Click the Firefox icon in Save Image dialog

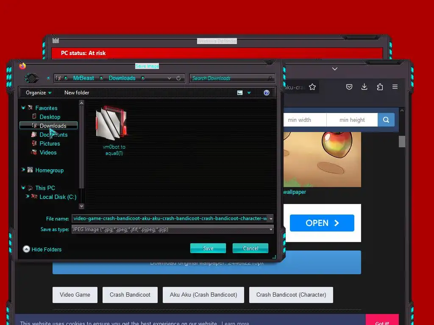22,66
